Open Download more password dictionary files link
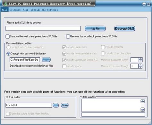Screen dimensions: 152x125 pos(31,66)
